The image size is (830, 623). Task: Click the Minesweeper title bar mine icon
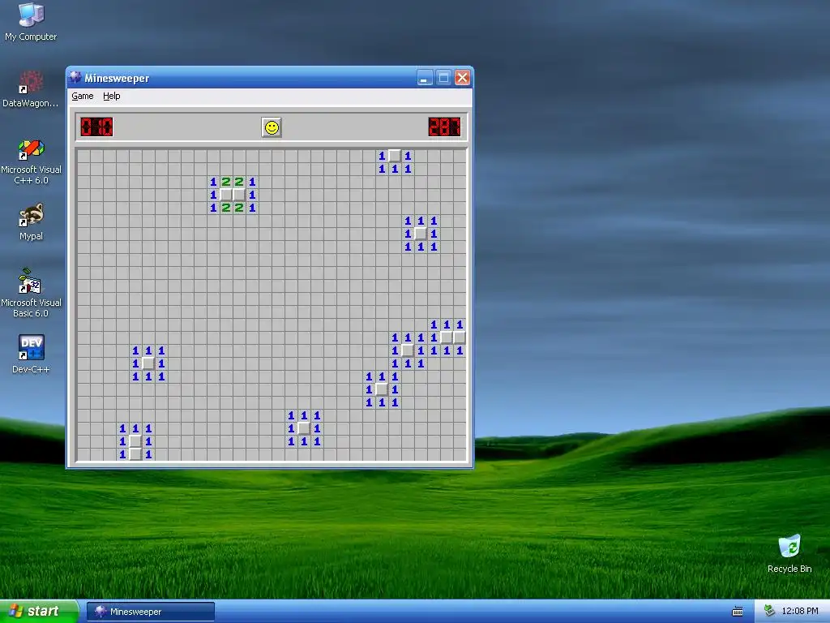(x=75, y=78)
